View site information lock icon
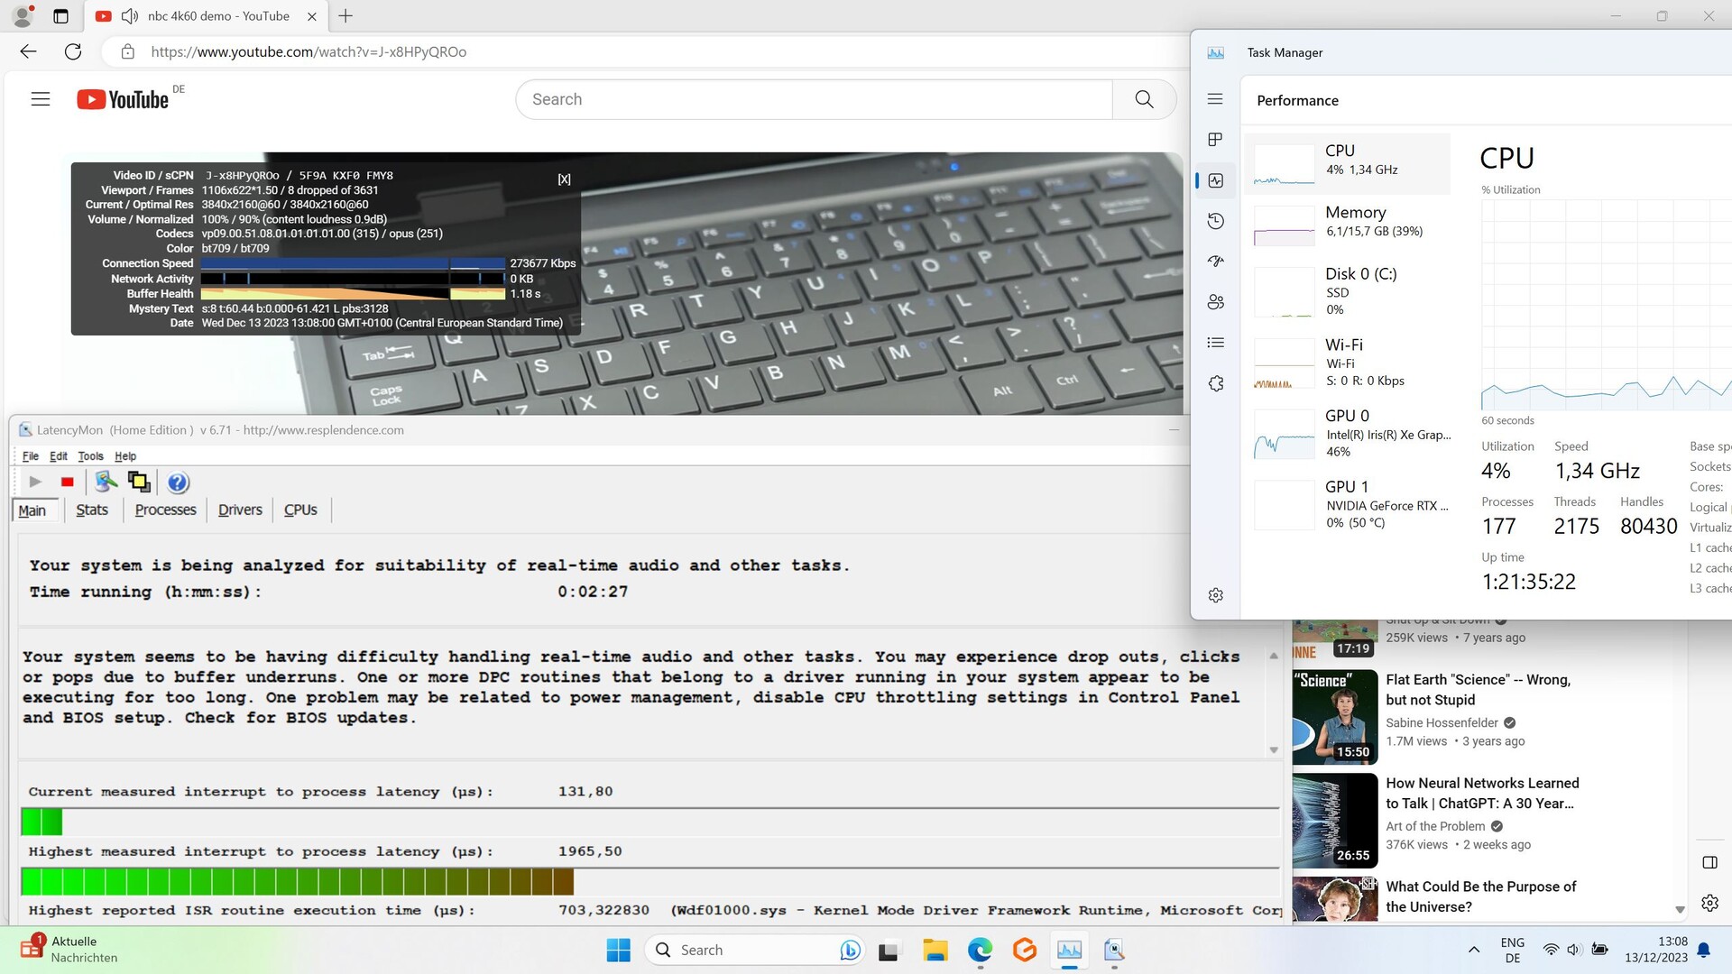Screen dimensions: 1732x974 (x=127, y=51)
